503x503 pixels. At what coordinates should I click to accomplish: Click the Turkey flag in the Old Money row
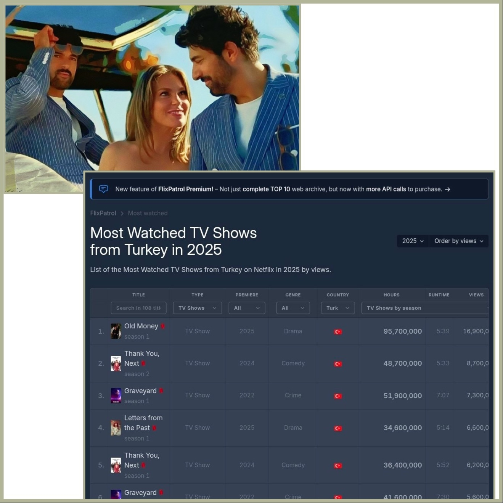(338, 332)
